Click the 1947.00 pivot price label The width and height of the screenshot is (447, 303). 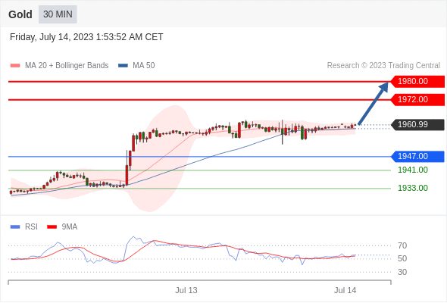[x=417, y=157]
